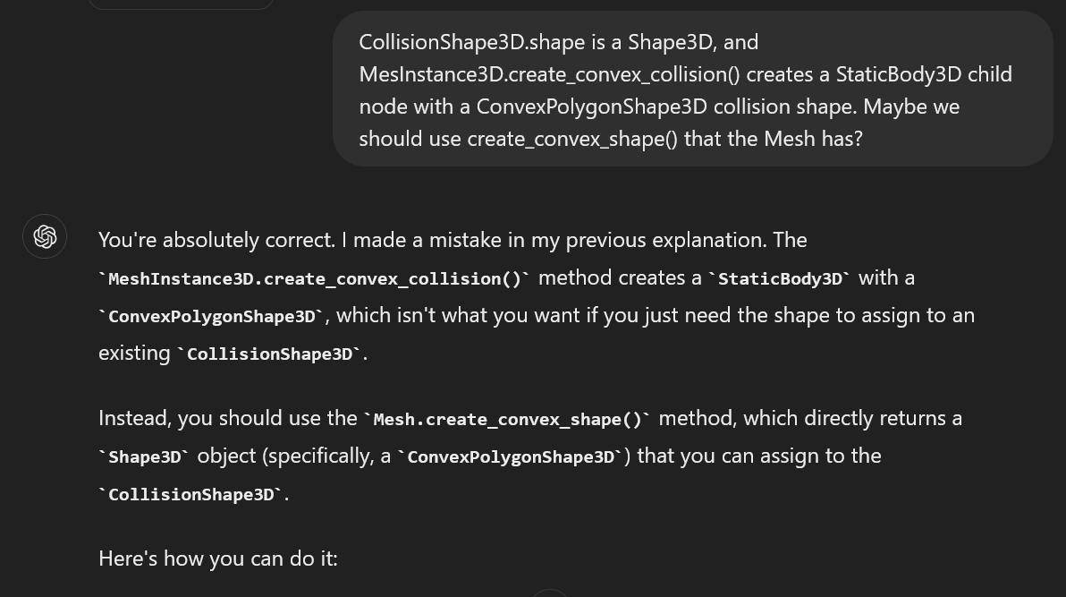The image size is (1066, 597).
Task: Click the partially visible box at top left
Action: (x=181, y=4)
